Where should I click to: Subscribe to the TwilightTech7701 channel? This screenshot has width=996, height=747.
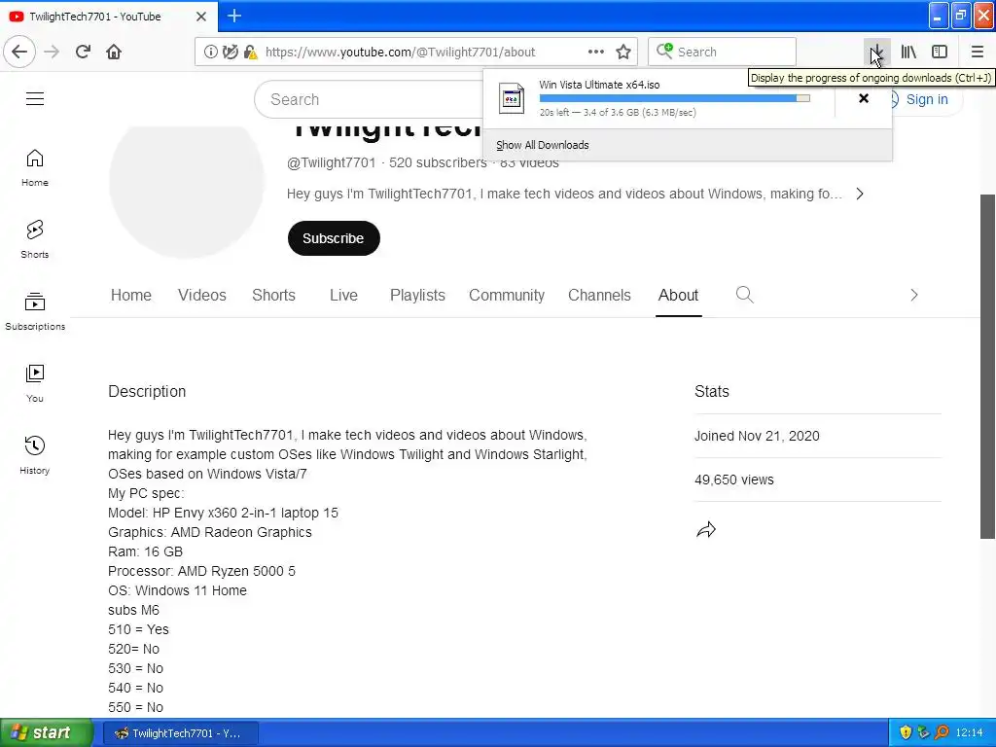click(334, 238)
